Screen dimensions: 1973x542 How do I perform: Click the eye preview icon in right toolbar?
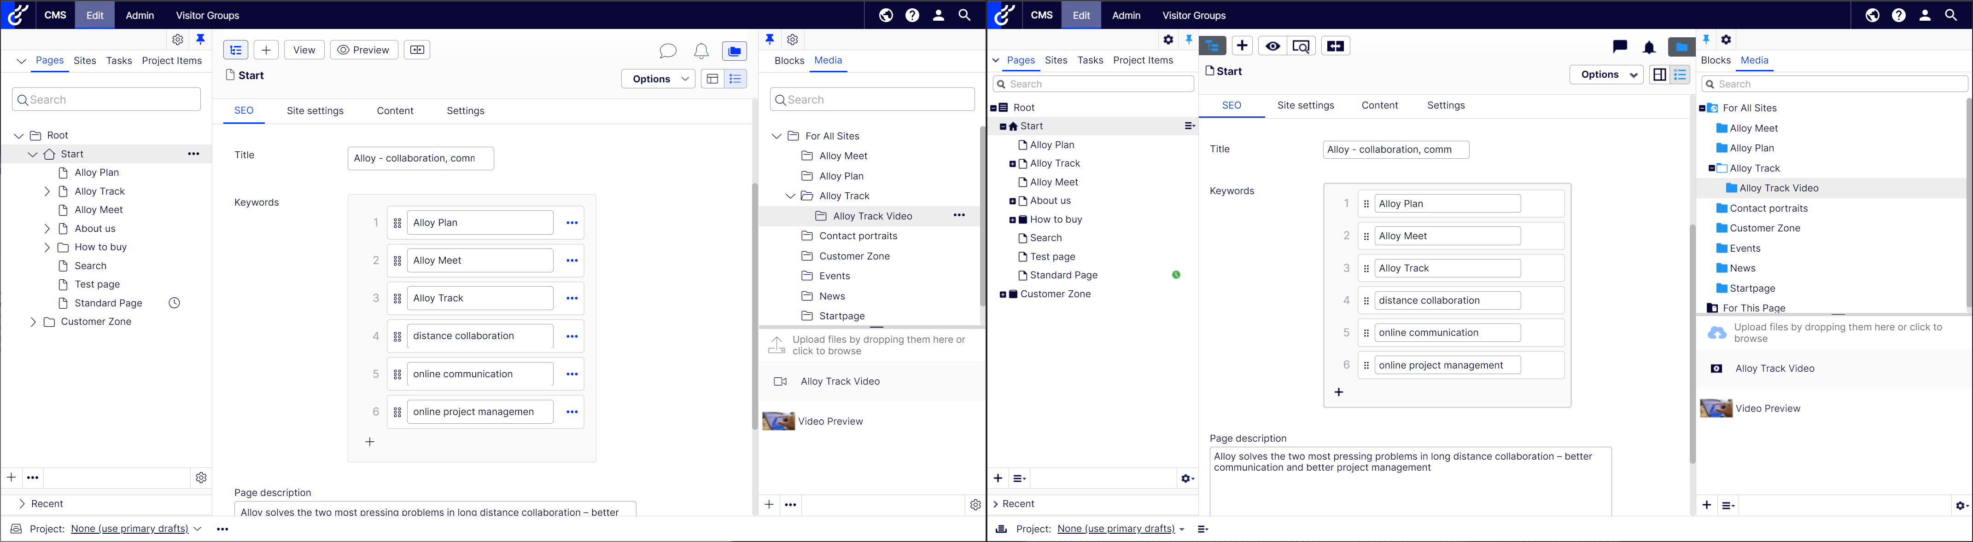pos(1272,45)
